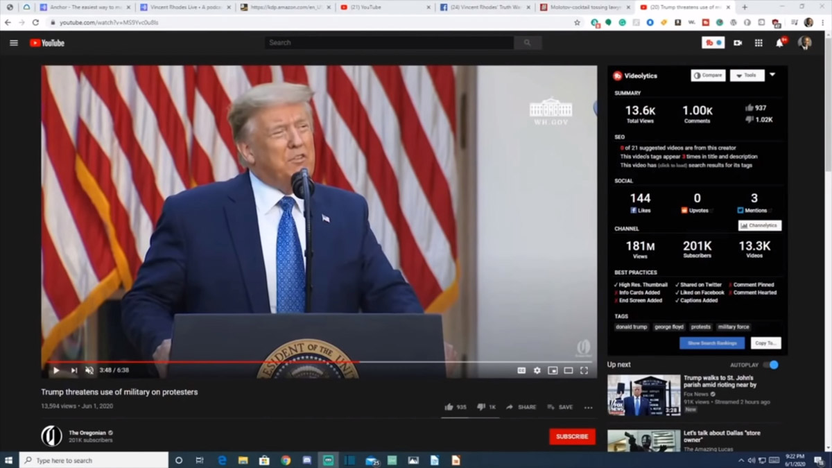Click the YouTube search magnifier button
The width and height of the screenshot is (832, 468).
[527, 43]
